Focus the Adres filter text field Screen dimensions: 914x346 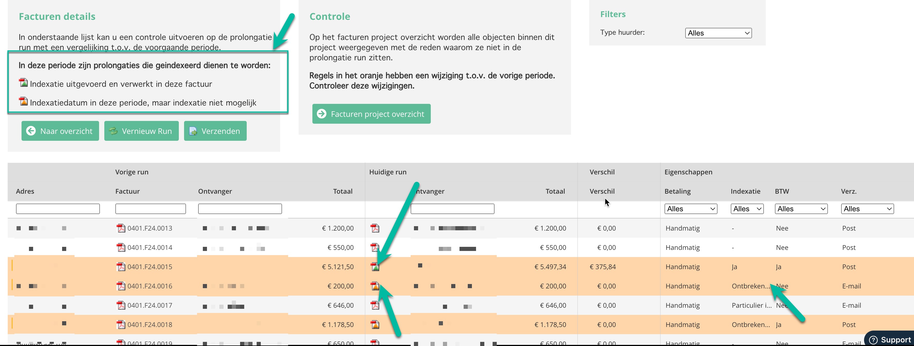[58, 209]
